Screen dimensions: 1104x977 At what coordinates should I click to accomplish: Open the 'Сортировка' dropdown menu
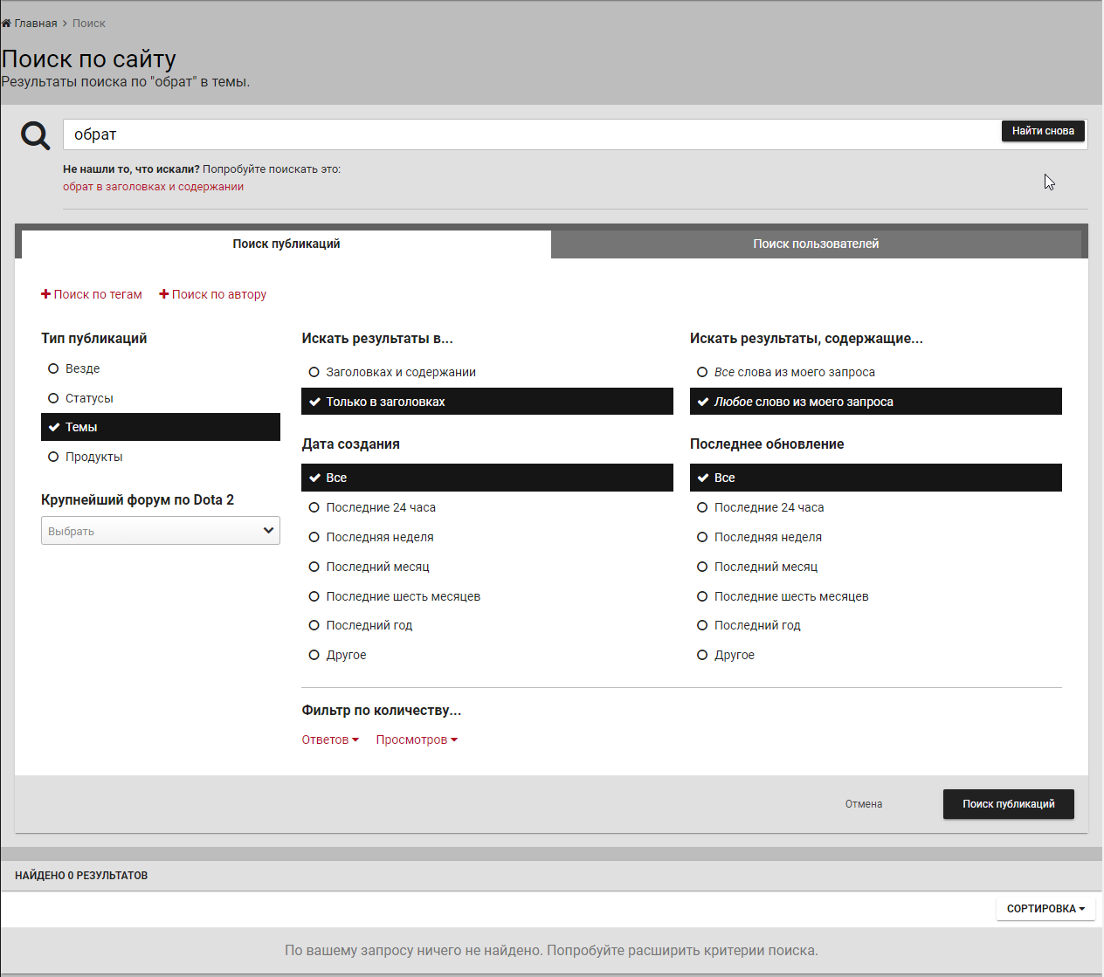point(1045,909)
